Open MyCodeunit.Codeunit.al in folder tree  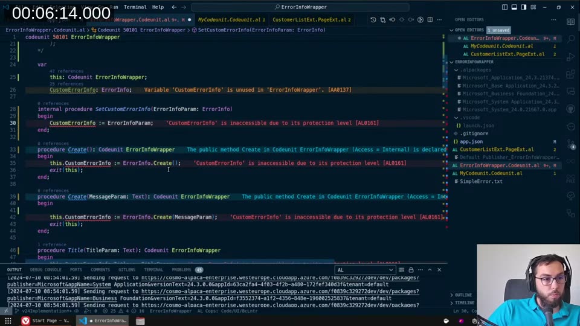[x=491, y=173]
